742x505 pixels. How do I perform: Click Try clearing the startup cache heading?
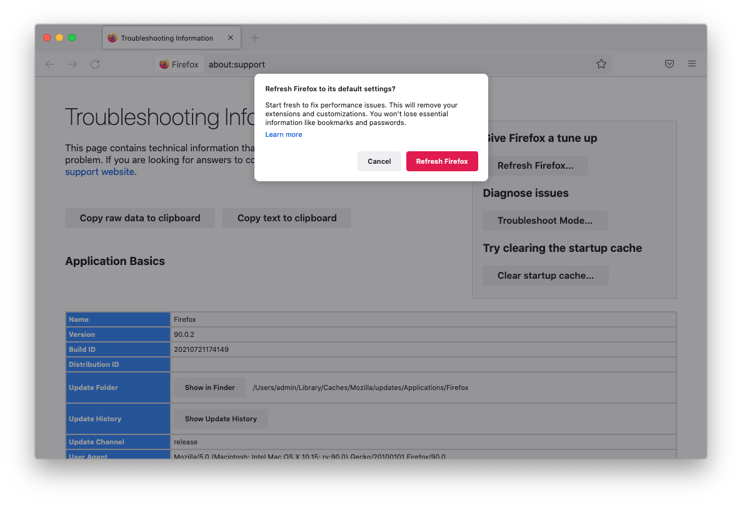[562, 248]
